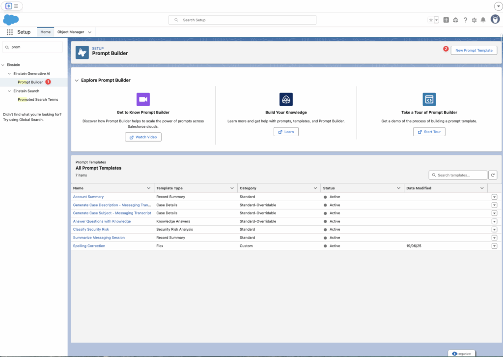Open the Name column header menu
Screen dimensions: 503x357
tap(148, 188)
